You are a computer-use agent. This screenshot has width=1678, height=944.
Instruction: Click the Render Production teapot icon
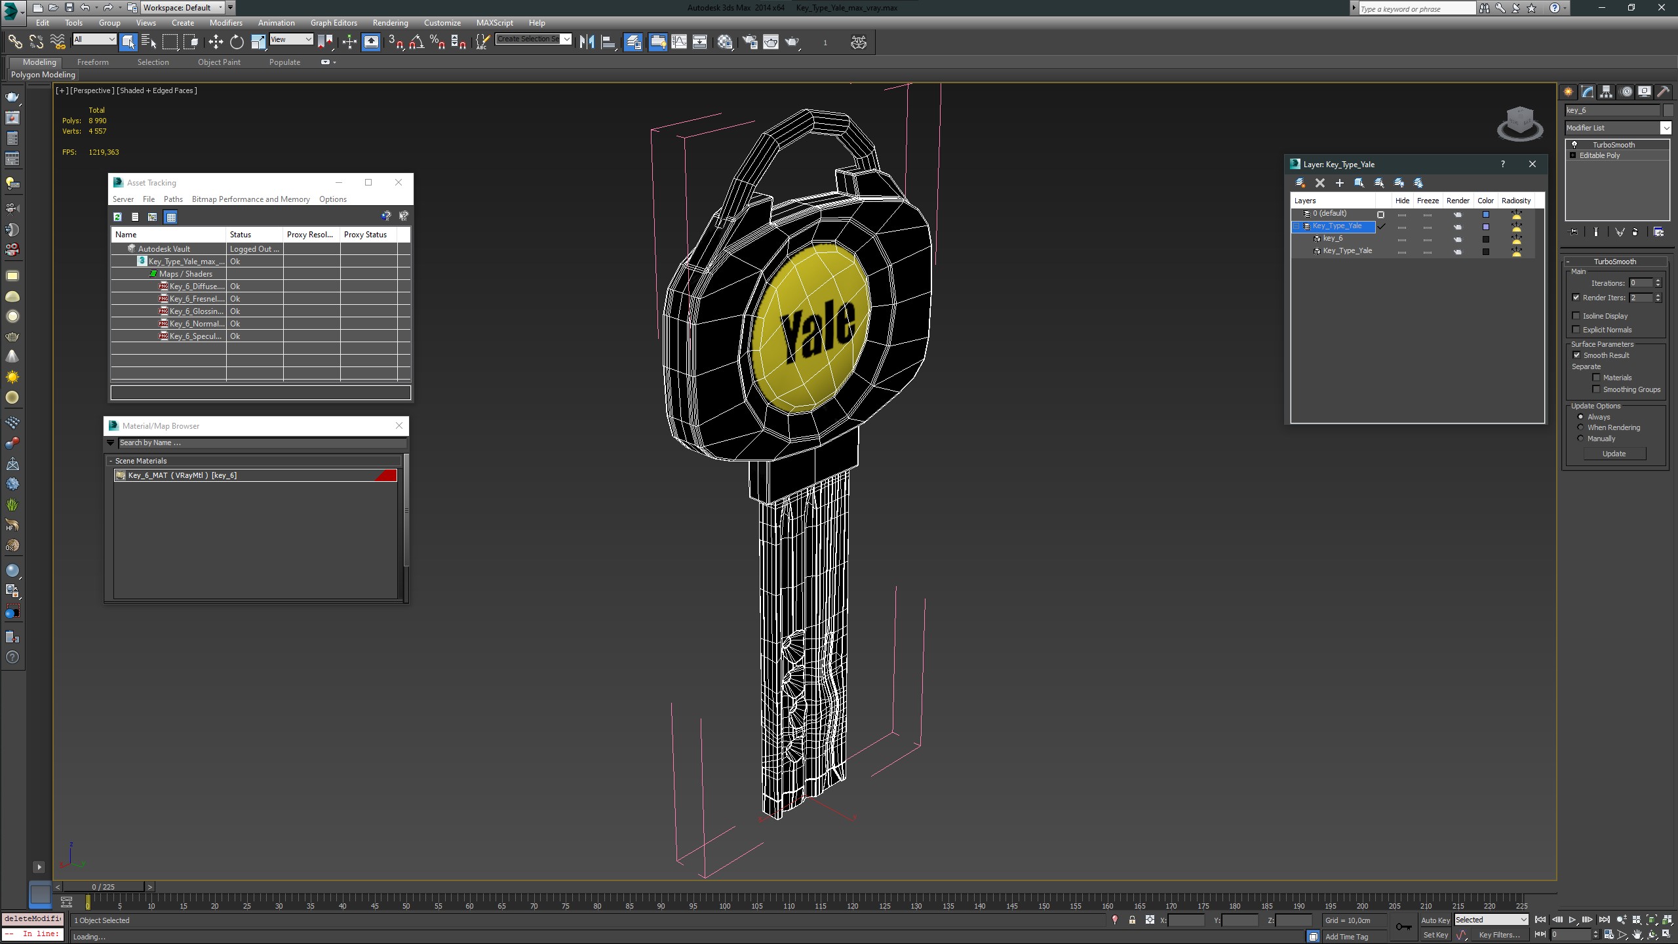coord(792,42)
